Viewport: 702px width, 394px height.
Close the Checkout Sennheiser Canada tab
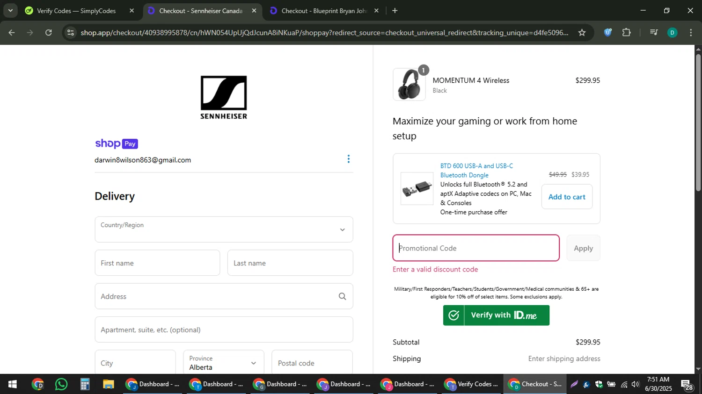pyautogui.click(x=254, y=11)
